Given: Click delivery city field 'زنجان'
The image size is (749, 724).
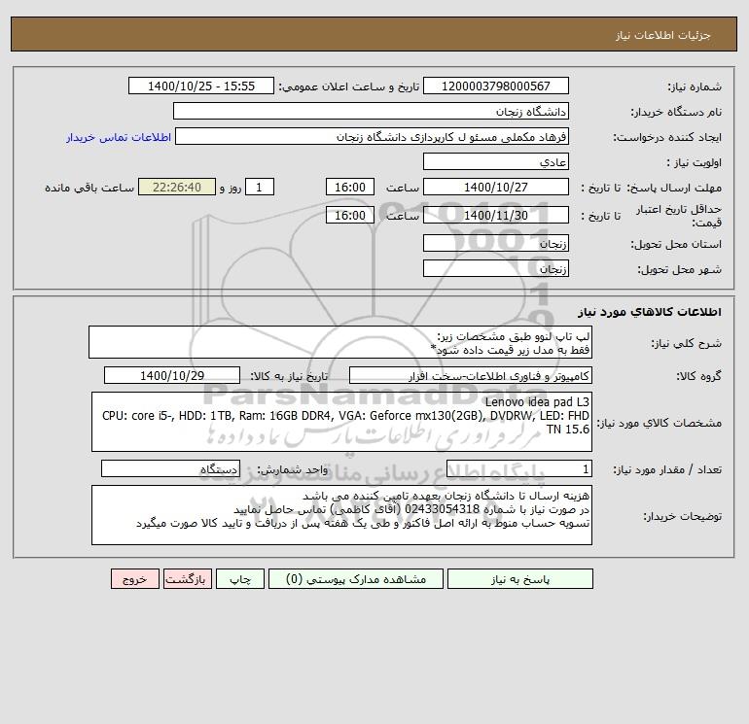Looking at the screenshot, I should (496, 268).
